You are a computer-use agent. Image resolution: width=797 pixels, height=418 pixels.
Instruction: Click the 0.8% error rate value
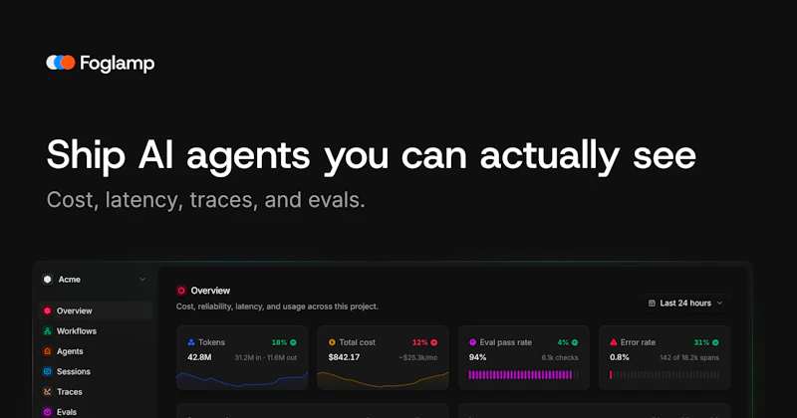click(x=620, y=357)
